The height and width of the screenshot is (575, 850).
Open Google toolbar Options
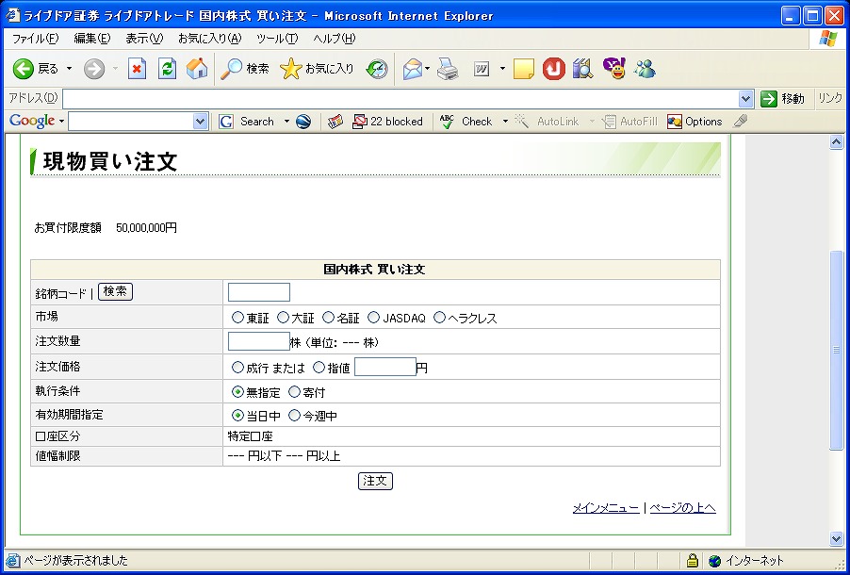coord(695,122)
